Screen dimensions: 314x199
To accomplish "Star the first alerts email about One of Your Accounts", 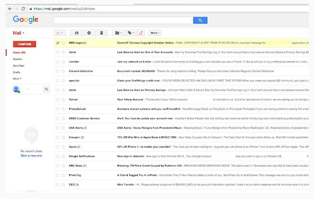I will tap(63, 52).
